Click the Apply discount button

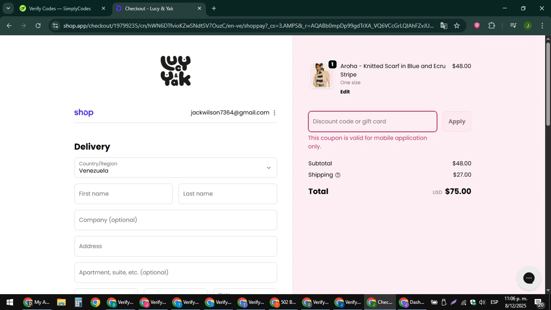(457, 122)
